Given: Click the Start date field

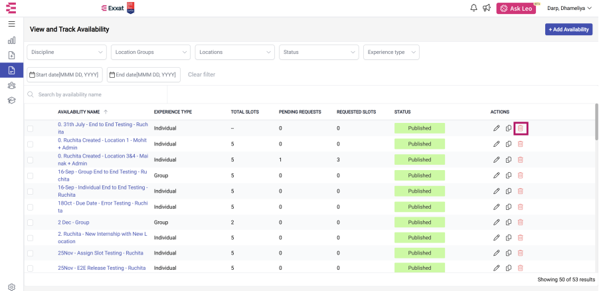Looking at the screenshot, I should point(64,74).
